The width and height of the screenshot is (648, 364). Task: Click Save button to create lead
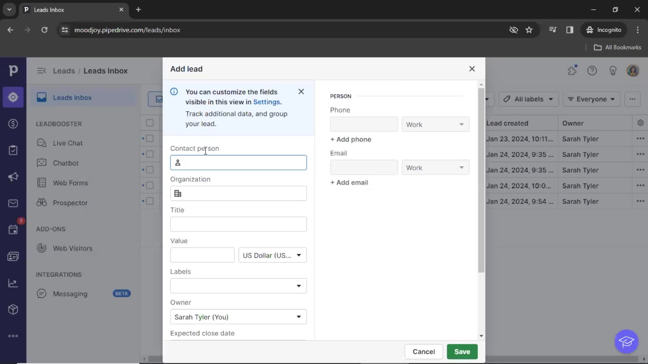462,352
